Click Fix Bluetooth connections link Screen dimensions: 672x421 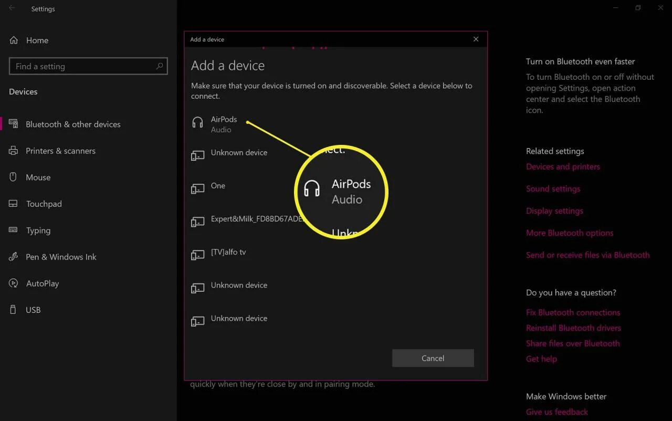tap(573, 312)
